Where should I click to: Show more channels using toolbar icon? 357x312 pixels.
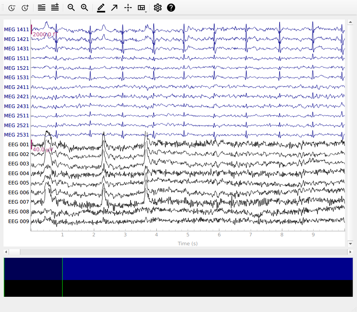[55, 7]
